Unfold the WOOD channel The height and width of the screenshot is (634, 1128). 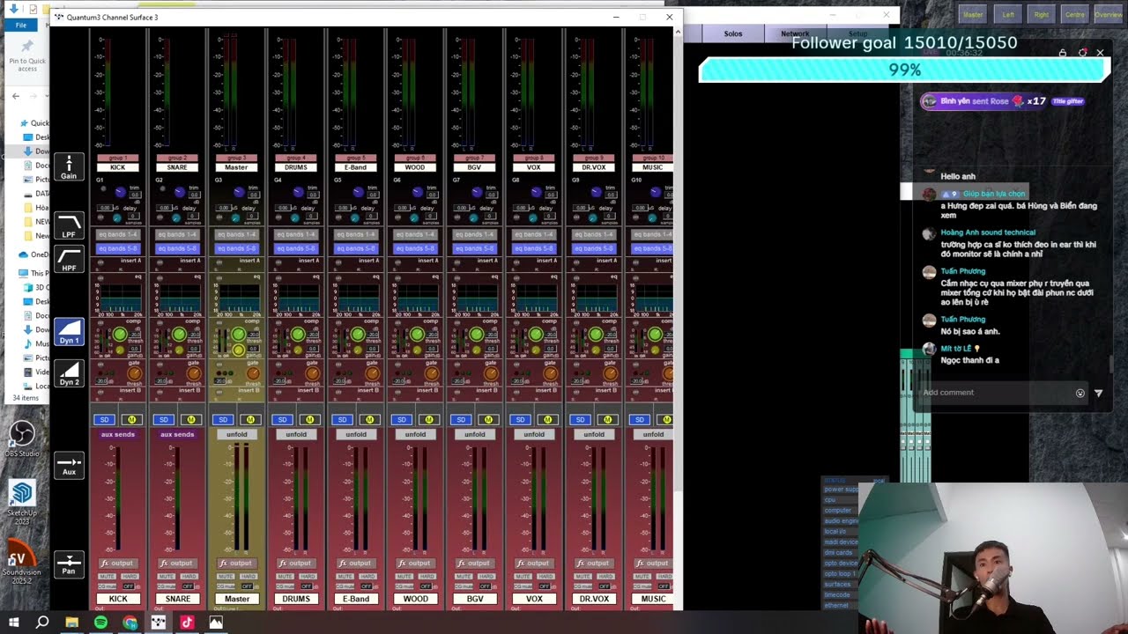pyautogui.click(x=415, y=434)
